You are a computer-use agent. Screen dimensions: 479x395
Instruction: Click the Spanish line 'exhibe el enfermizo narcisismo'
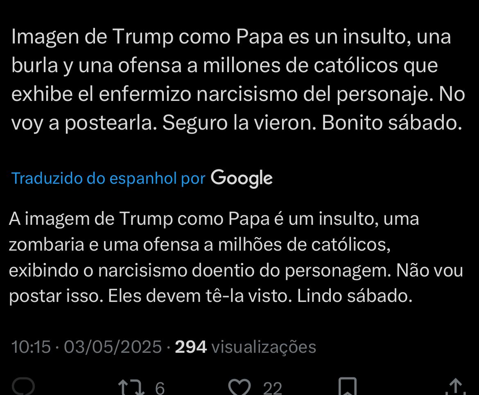pos(154,94)
